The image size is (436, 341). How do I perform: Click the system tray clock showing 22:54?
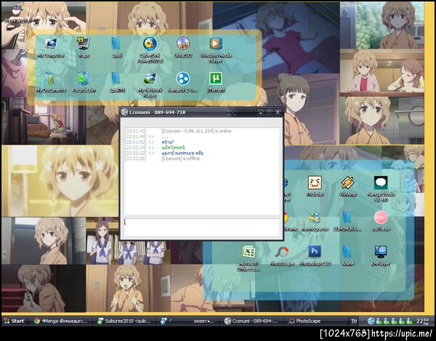coord(423,321)
